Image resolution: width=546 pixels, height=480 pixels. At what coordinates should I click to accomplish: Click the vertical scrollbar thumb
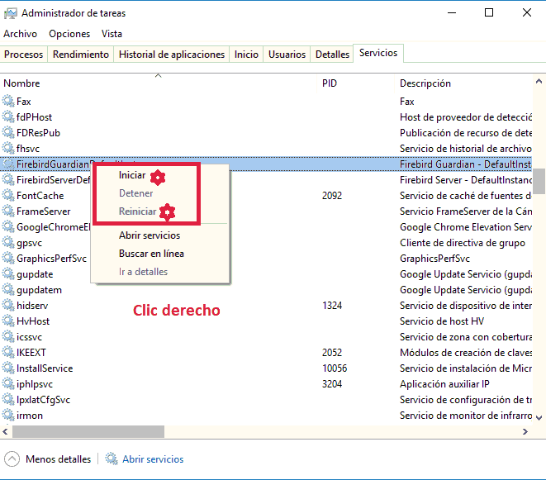click(x=539, y=180)
